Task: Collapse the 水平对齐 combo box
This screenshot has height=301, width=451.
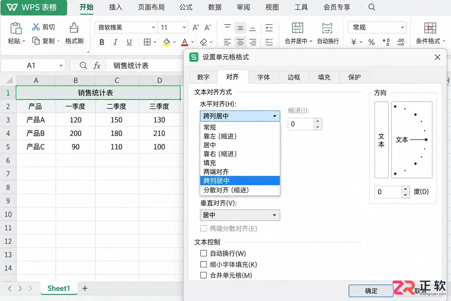Action: tap(240, 116)
